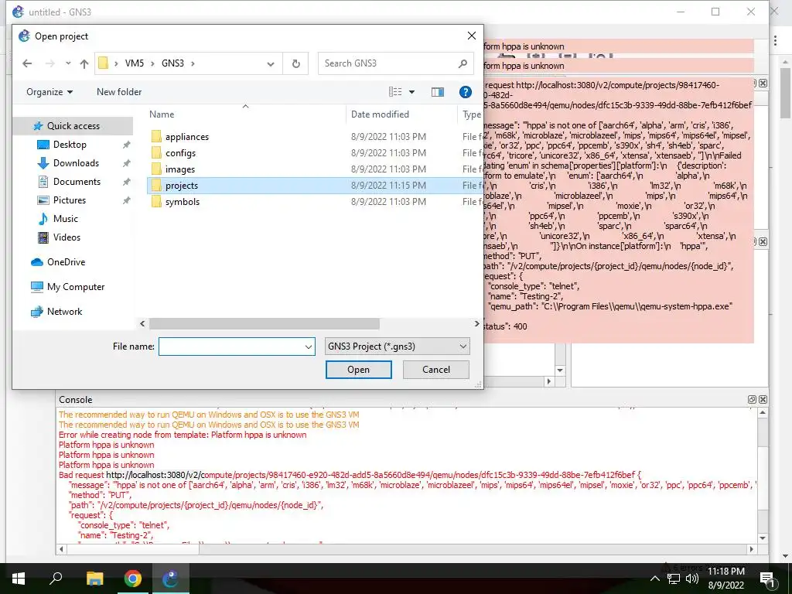Close the Open project dialog

(471, 36)
